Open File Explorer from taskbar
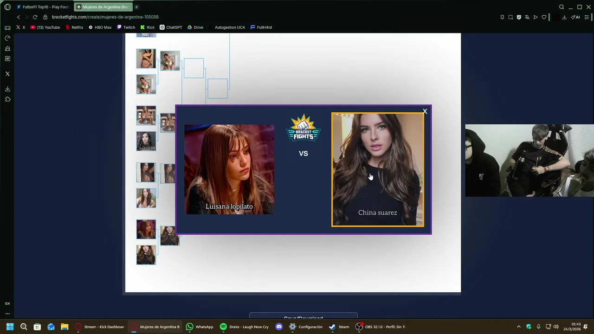Screen dimensions: 594x334 point(65,327)
